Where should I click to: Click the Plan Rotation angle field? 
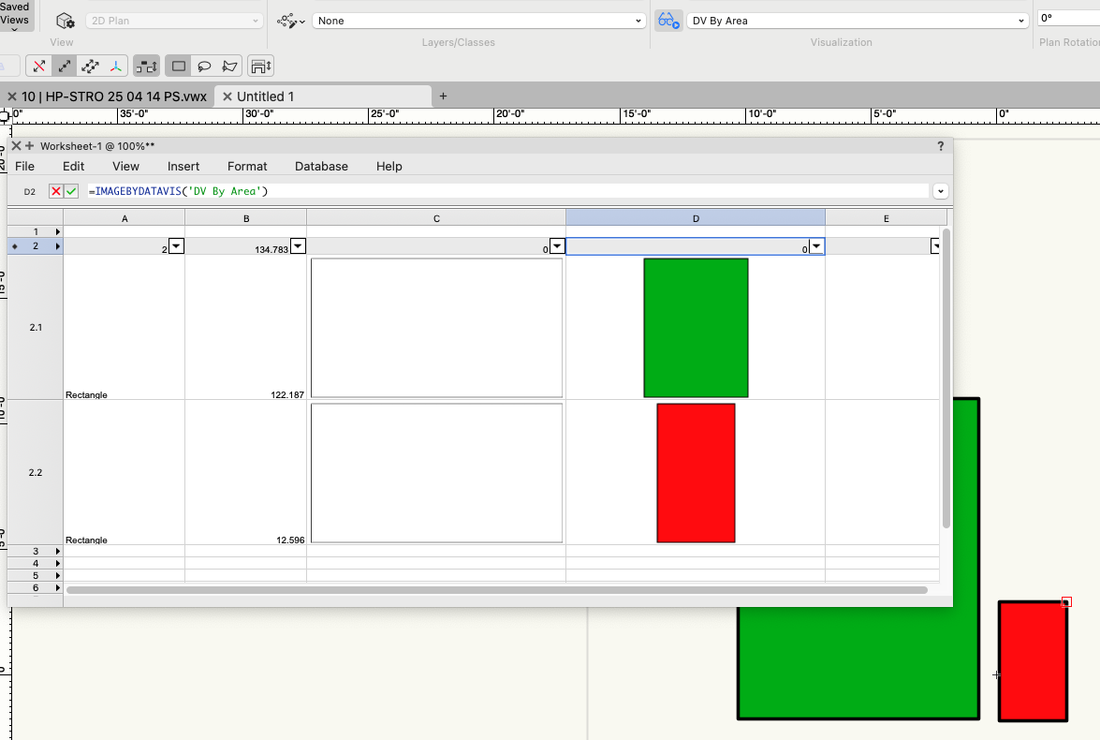1067,19
